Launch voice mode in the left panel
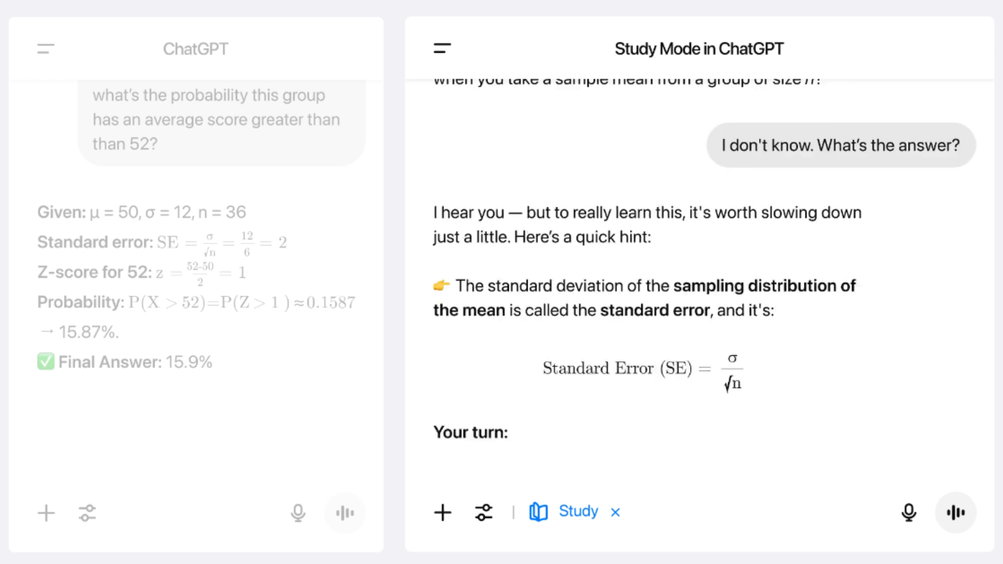Image resolution: width=1003 pixels, height=564 pixels. (x=345, y=513)
